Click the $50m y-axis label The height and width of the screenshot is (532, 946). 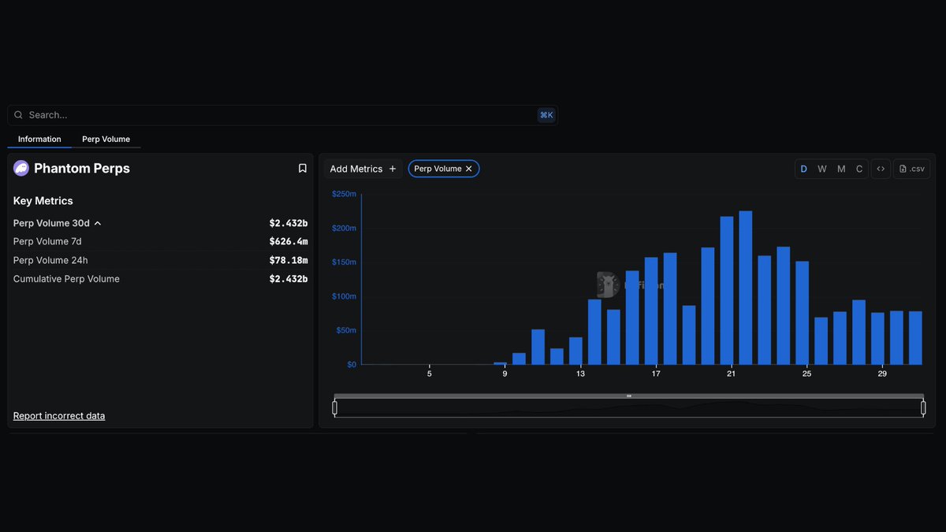[x=346, y=330]
